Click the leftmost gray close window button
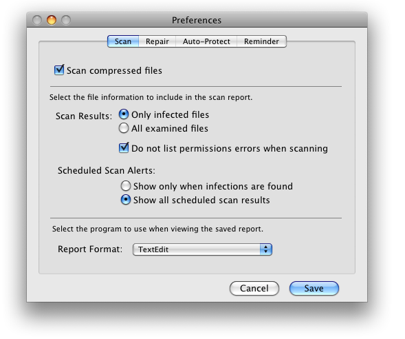Image resolution: width=405 pixels, height=339 pixels. [x=37, y=20]
